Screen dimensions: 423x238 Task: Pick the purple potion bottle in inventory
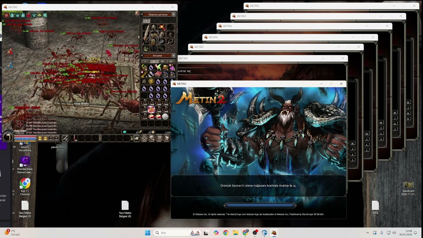pyautogui.click(x=172, y=67)
